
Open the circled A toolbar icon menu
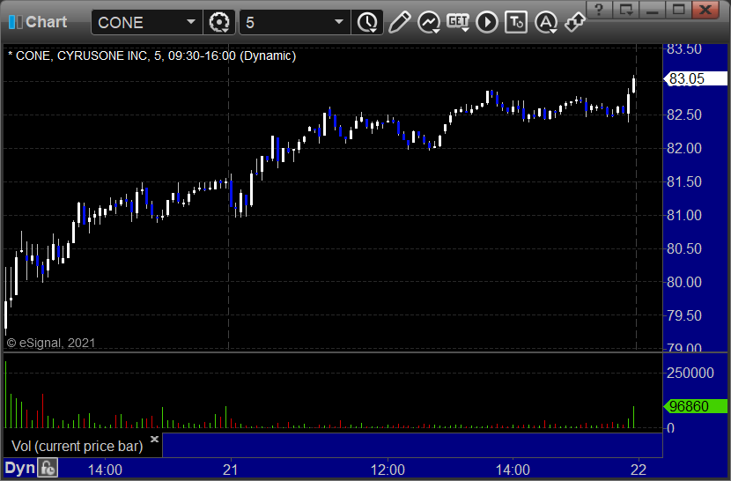546,22
